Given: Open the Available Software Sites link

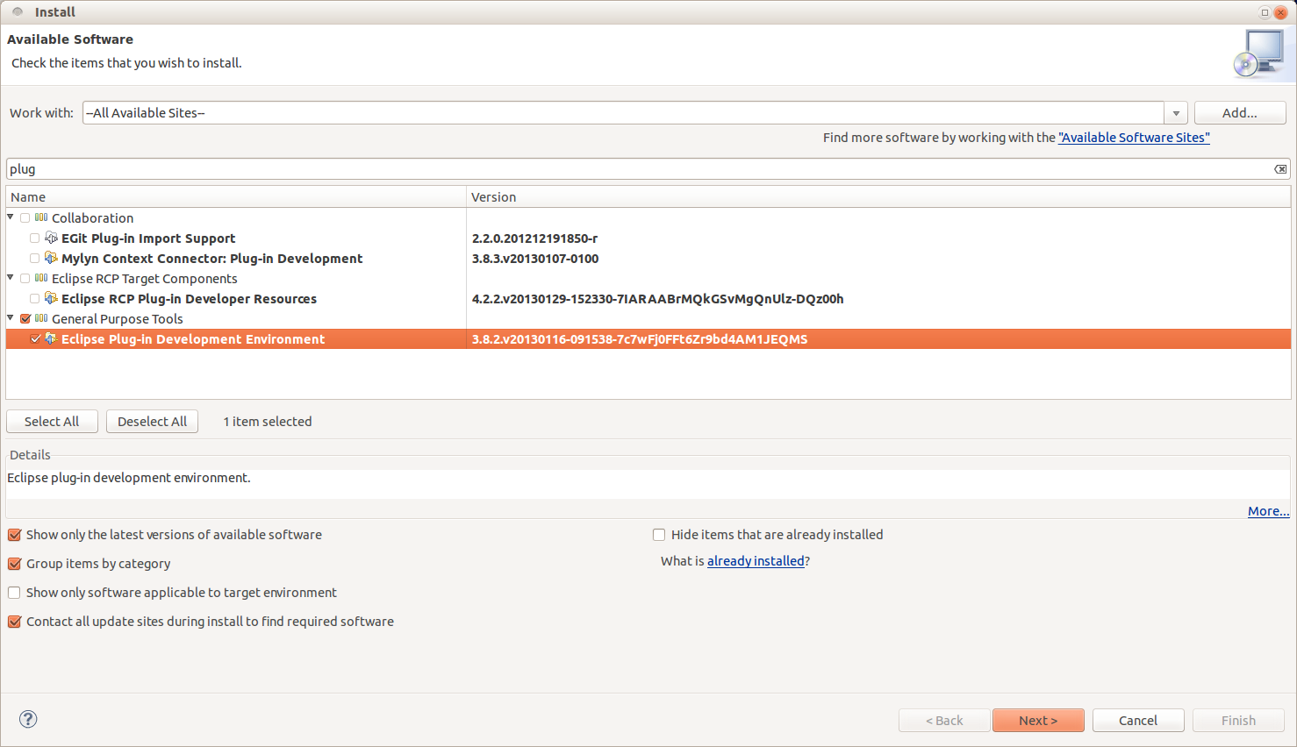Looking at the screenshot, I should [1134, 138].
